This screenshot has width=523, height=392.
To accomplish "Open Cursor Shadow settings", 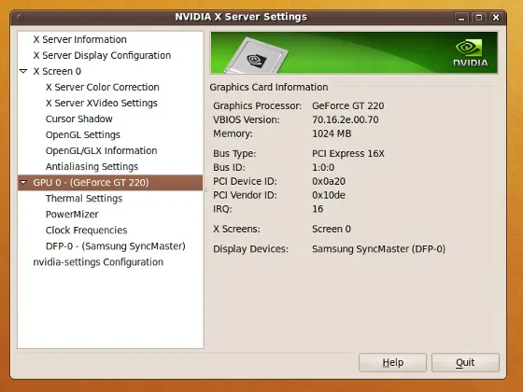I will pos(78,119).
